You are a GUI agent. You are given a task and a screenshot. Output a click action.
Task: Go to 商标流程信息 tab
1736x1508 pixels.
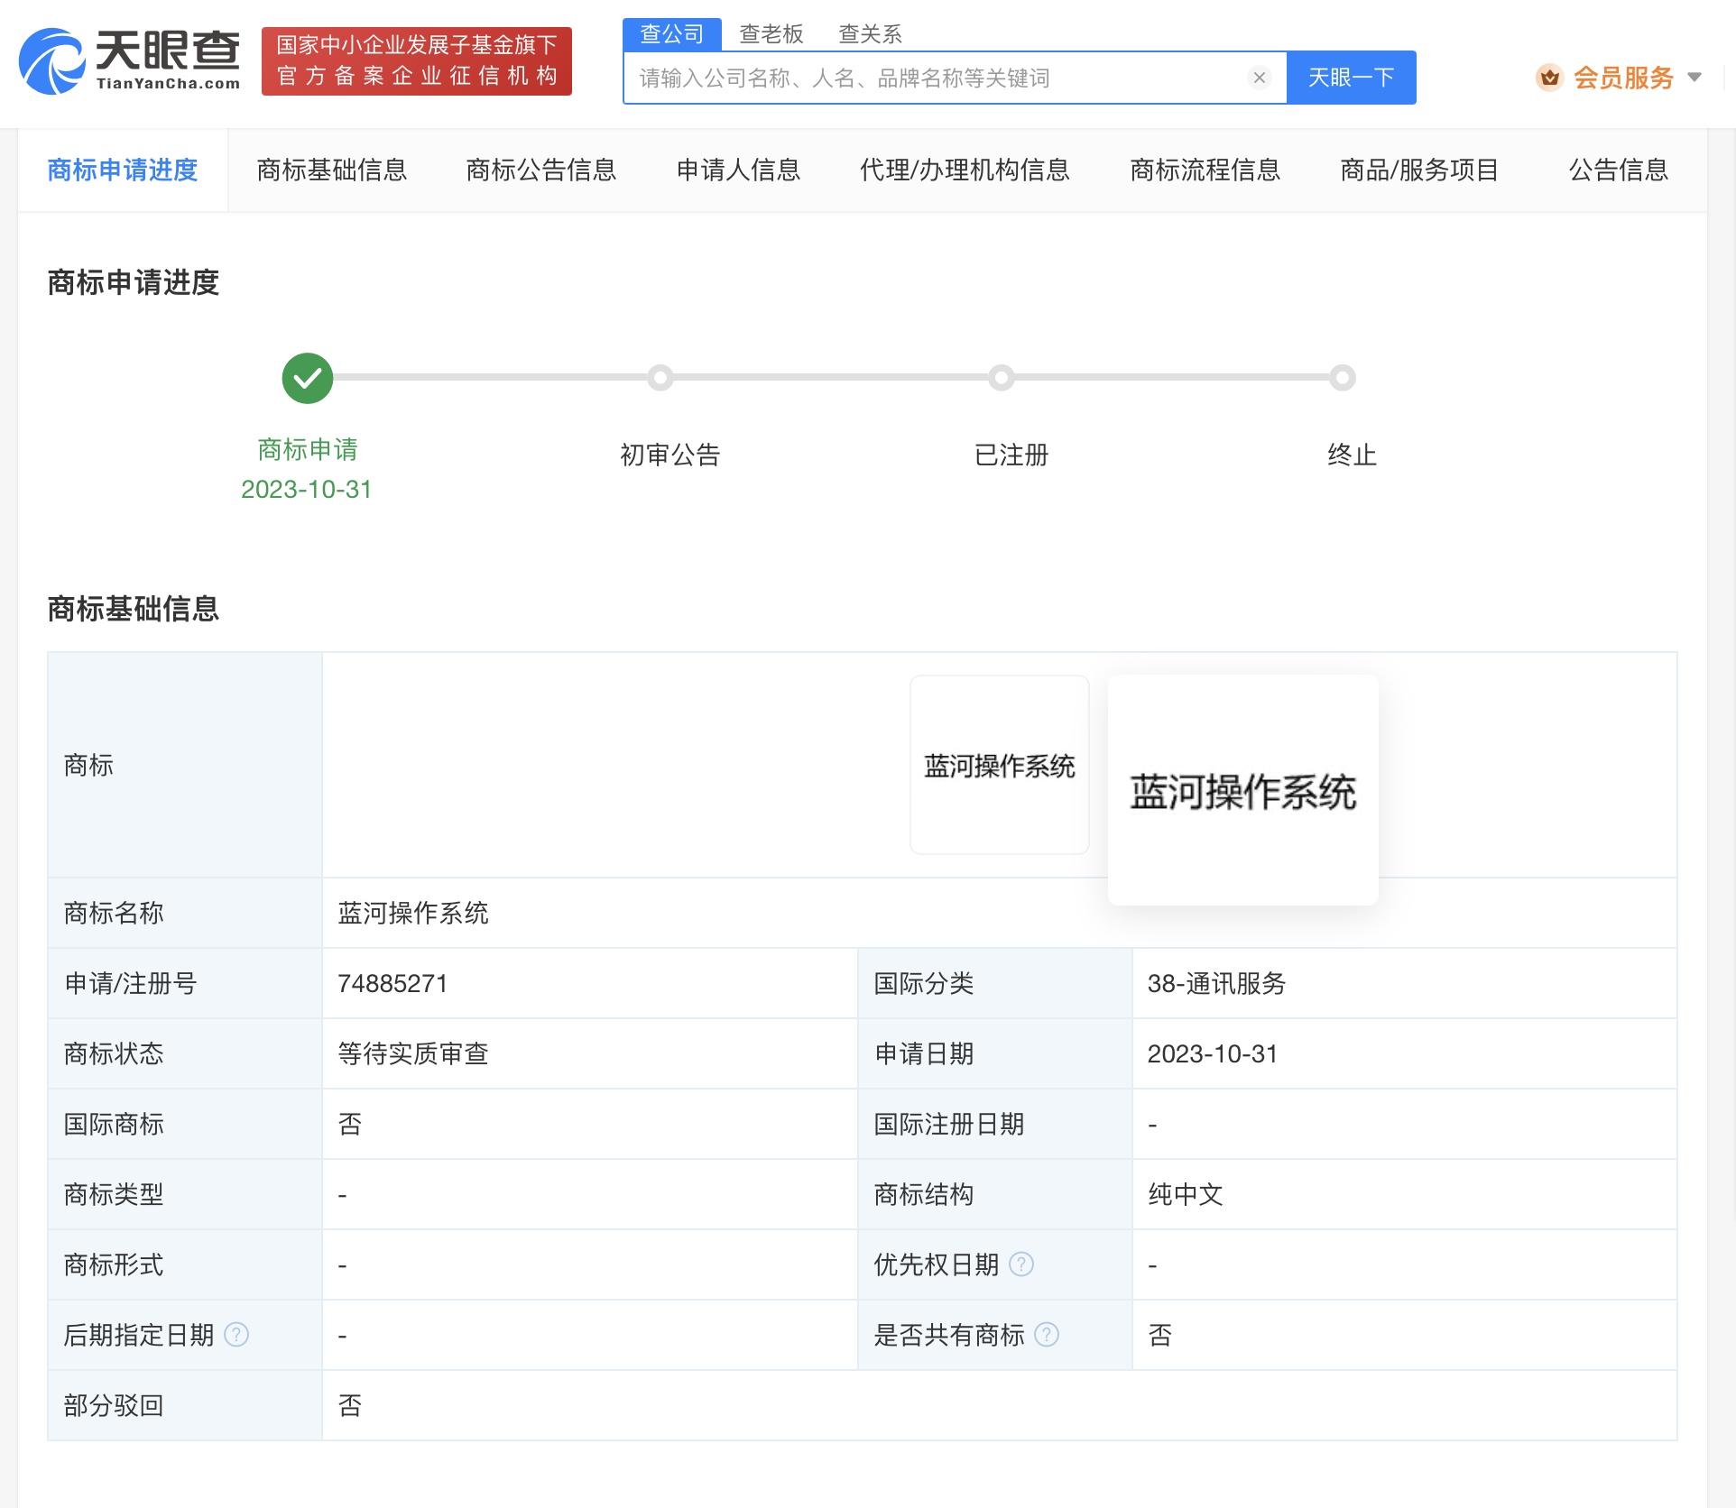point(1205,170)
